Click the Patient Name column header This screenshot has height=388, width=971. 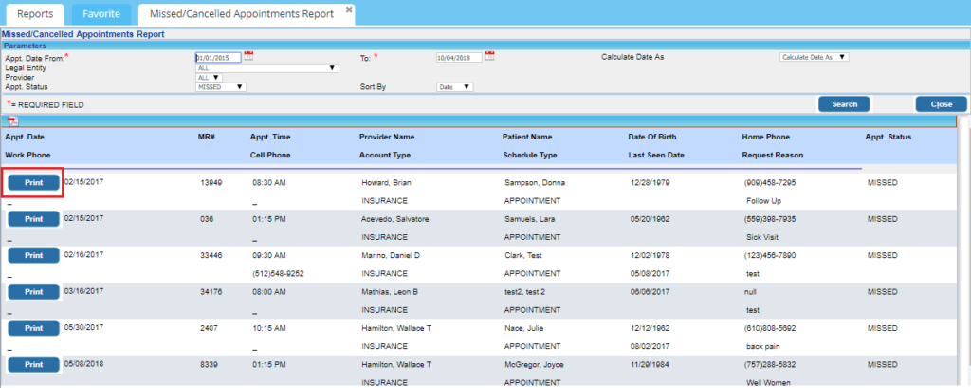[x=527, y=137]
